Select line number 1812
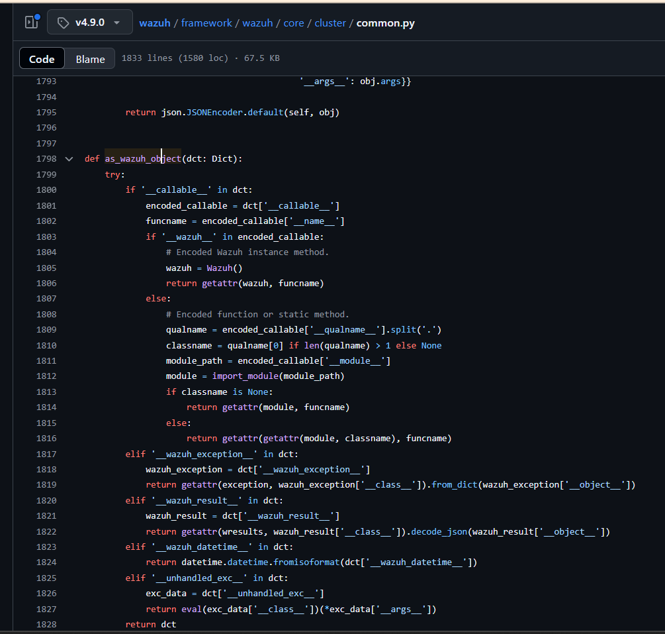Viewport: 665px width, 634px height. (x=46, y=376)
